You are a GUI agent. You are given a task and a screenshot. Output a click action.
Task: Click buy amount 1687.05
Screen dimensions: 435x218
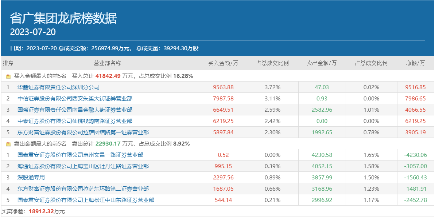[x=223, y=189]
